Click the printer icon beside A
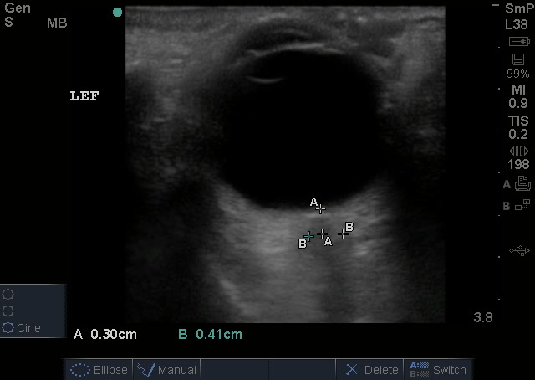 523,184
